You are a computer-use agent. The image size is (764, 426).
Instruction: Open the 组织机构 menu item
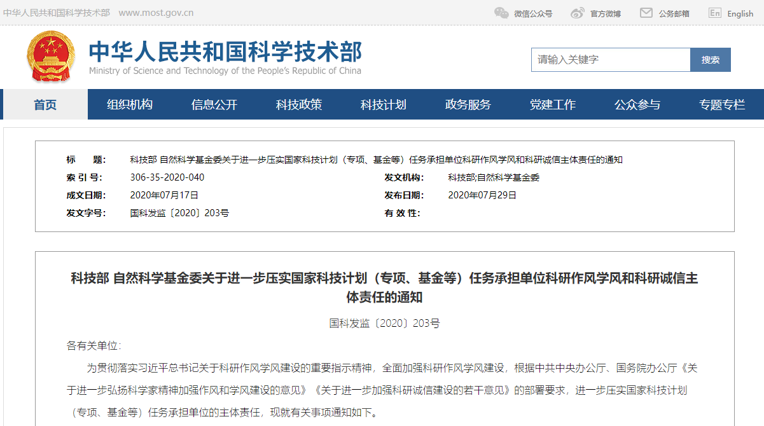pyautogui.click(x=130, y=104)
